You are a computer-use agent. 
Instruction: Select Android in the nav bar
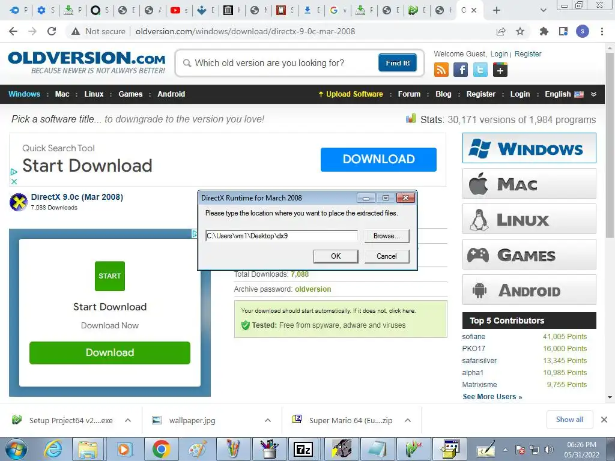[171, 94]
